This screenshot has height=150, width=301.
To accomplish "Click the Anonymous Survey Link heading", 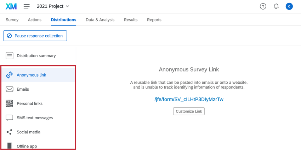I will point(189,69).
